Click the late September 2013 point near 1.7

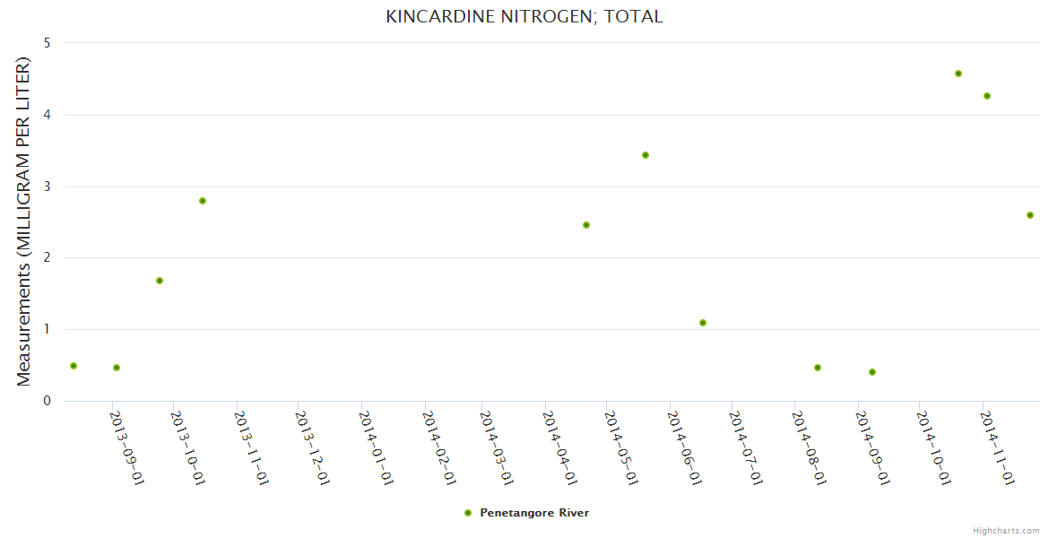click(x=160, y=281)
